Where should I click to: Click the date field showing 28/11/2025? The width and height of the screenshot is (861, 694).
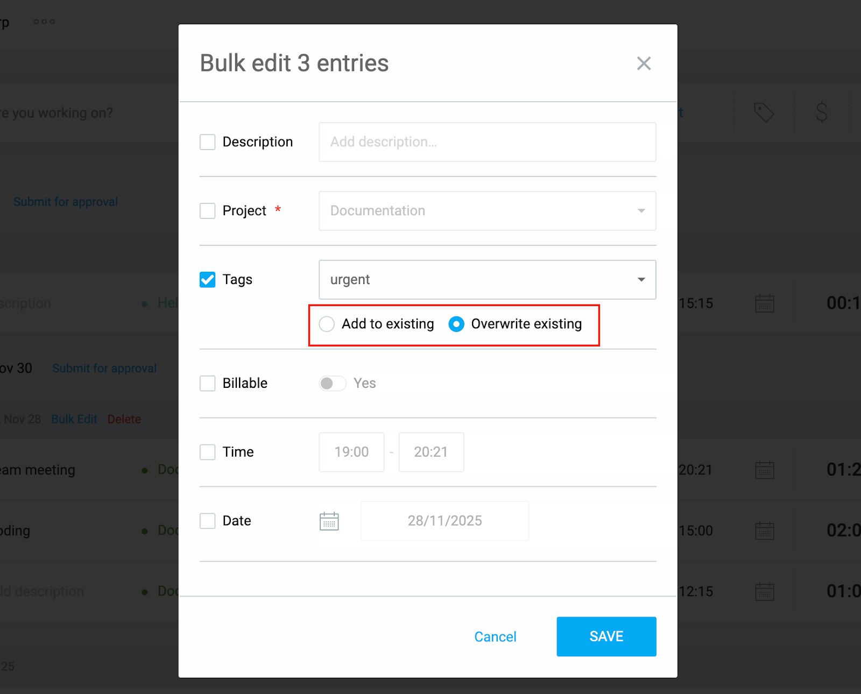click(x=444, y=520)
